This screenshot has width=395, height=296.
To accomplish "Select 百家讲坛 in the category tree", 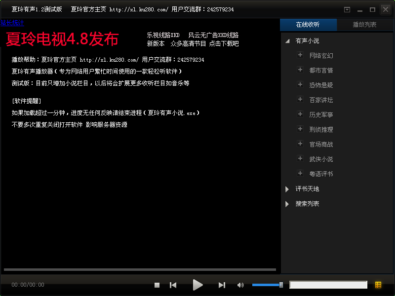I will (x=321, y=100).
